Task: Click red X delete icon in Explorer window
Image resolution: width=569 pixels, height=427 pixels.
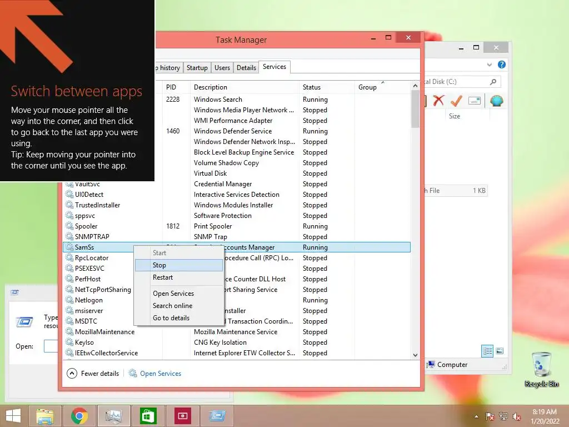Action: [438, 100]
